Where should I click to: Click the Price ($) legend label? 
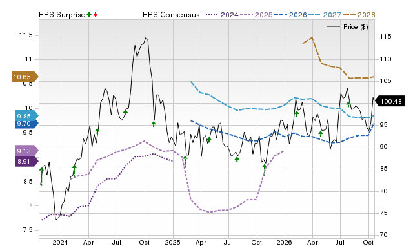[356, 27]
